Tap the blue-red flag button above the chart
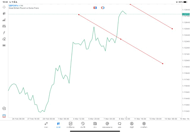190x133 pixels. [x=95, y=8]
